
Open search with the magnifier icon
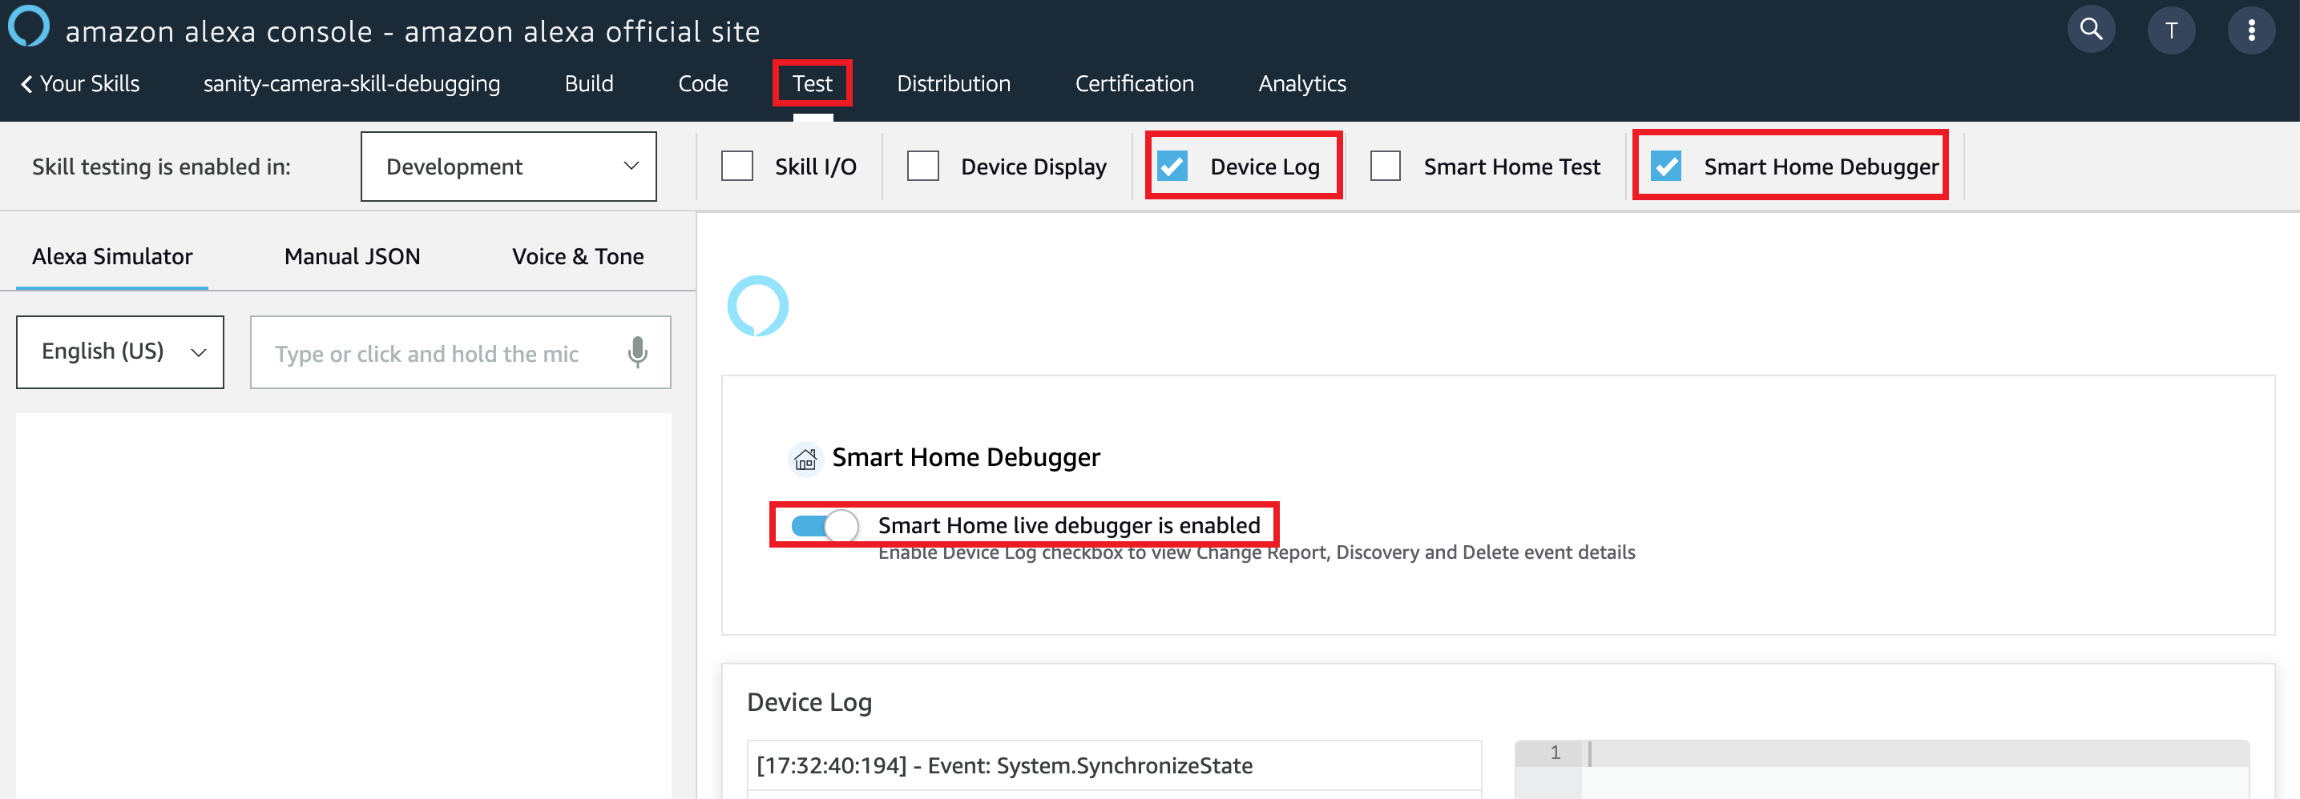click(2090, 30)
